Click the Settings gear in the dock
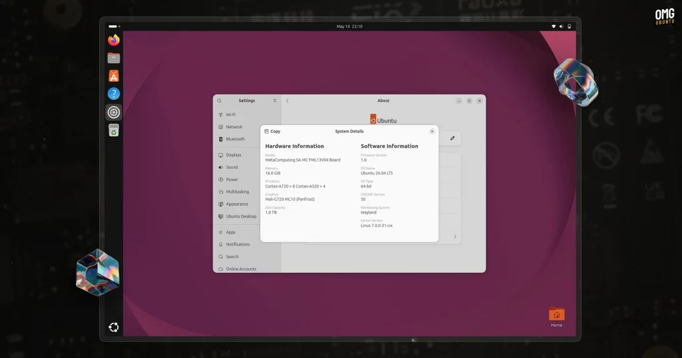 click(113, 112)
